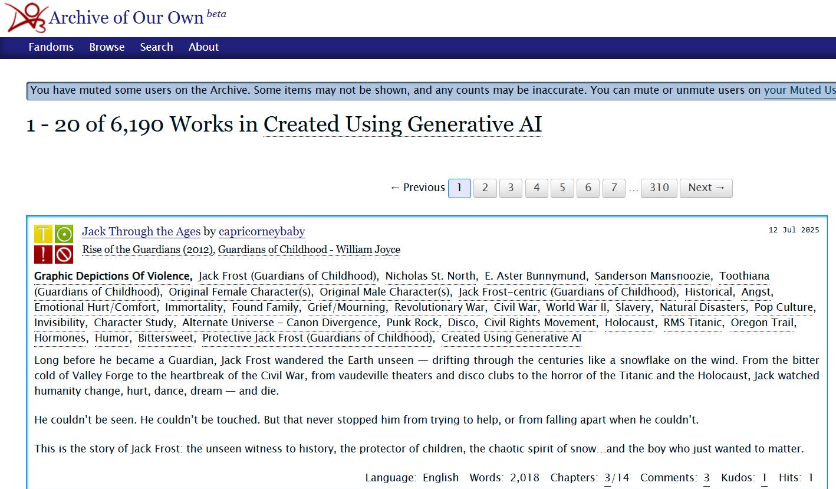Viewport: 836px width, 489px height.
Task: Click the Slavery tag
Action: pyautogui.click(x=633, y=307)
